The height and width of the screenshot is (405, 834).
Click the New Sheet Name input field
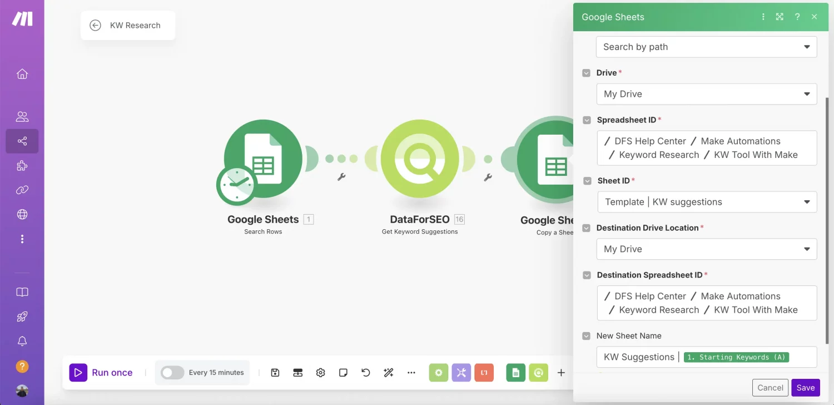click(707, 357)
